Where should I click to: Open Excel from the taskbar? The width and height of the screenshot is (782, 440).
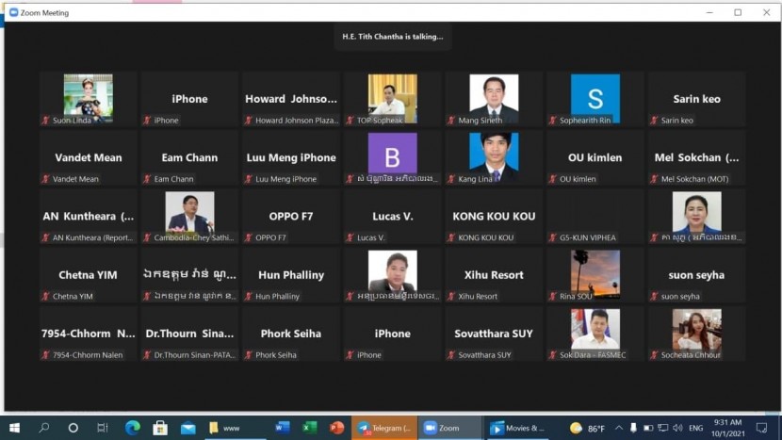(309, 428)
